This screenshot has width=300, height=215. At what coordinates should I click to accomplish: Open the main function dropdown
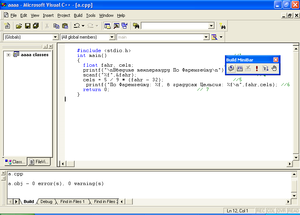point(206,37)
